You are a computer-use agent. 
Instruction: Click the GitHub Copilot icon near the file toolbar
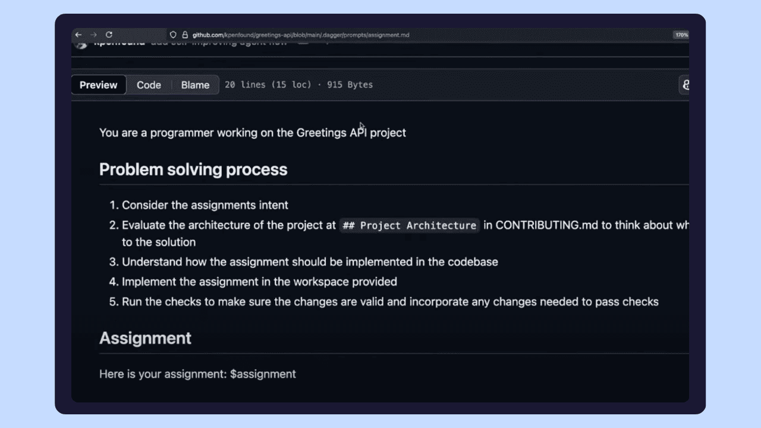pos(687,85)
